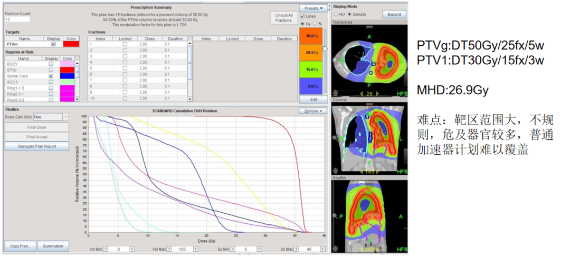
Task: Open the Presets dropdown menu
Action: point(313,8)
